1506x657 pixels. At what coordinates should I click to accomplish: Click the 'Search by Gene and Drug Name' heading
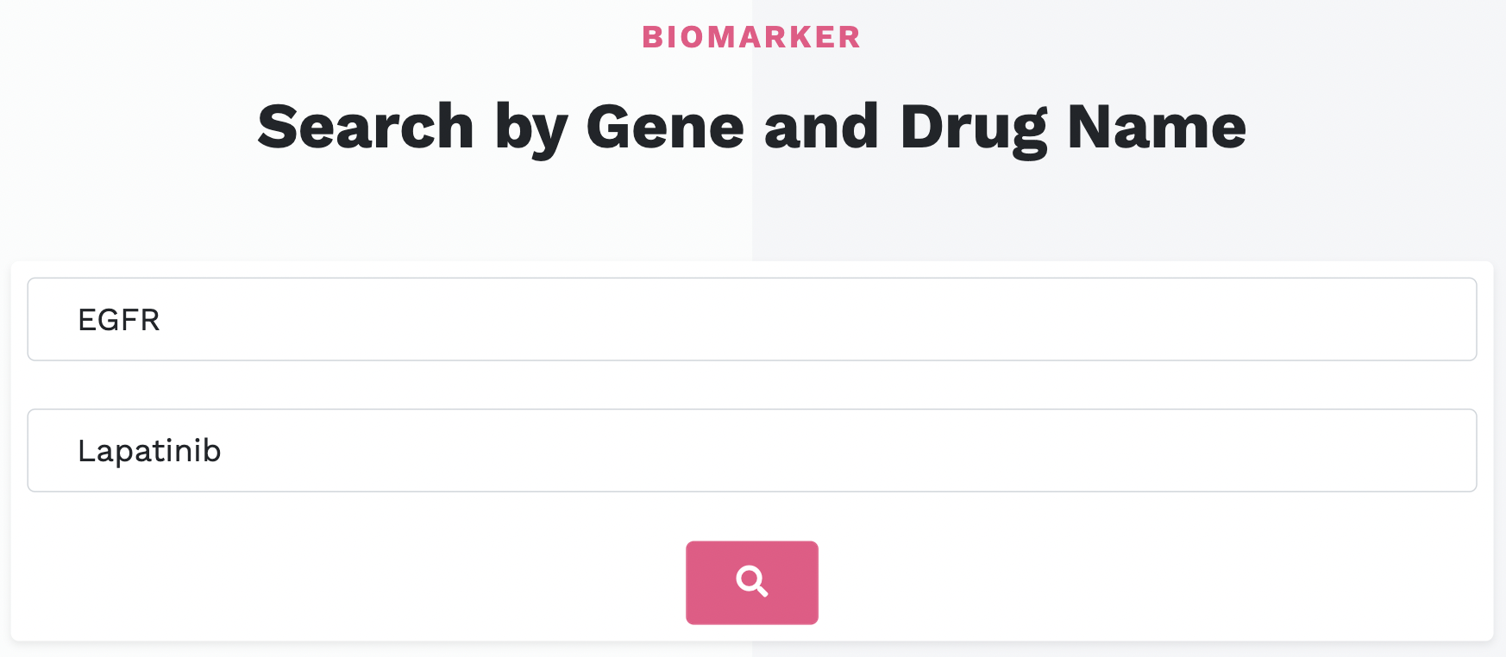[x=751, y=127]
